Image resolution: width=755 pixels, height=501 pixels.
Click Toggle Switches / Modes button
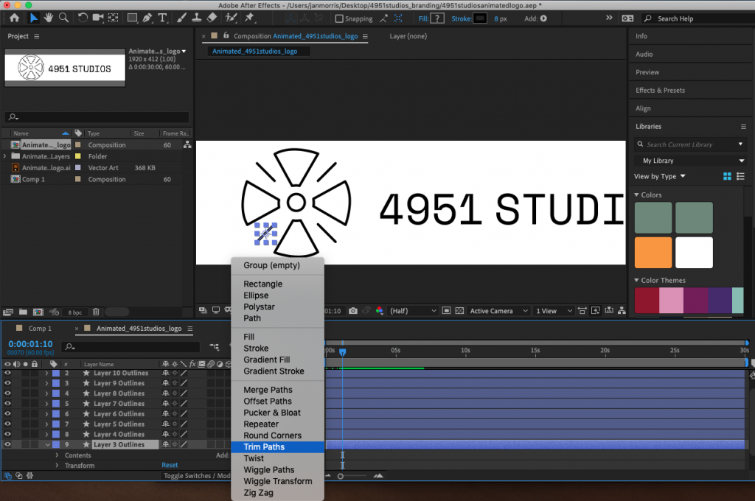coord(196,476)
